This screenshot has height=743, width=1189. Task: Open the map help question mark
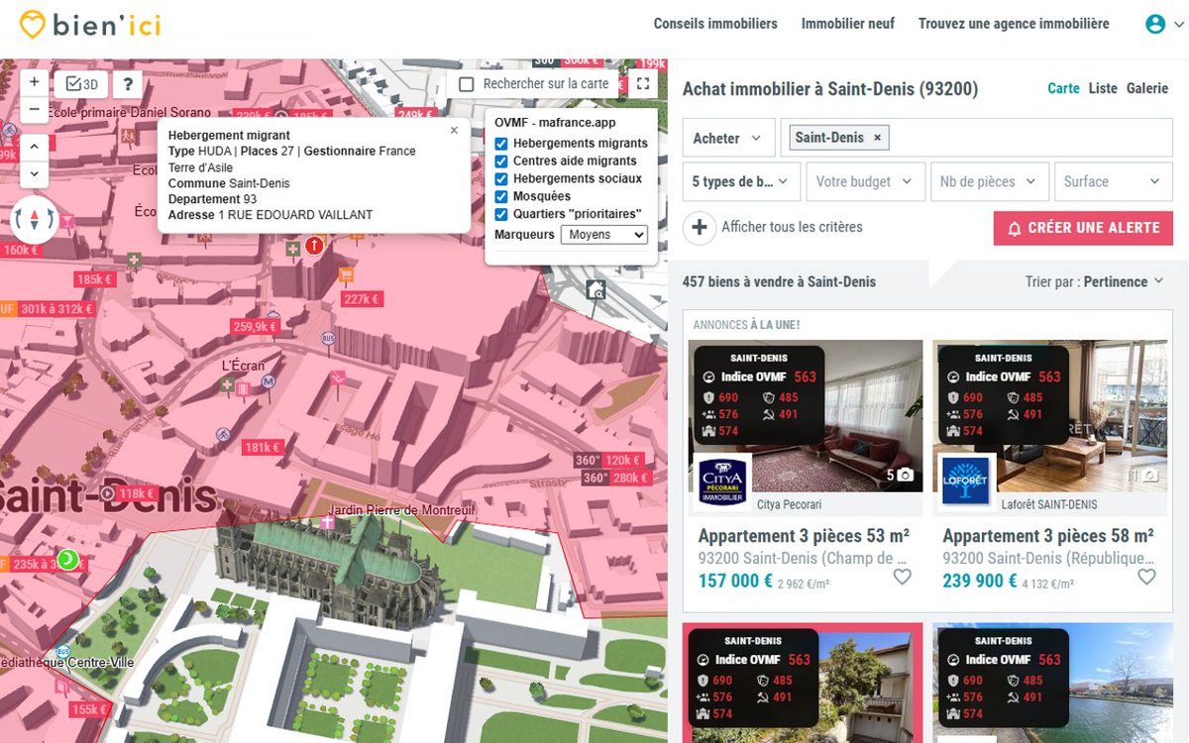pos(128,84)
